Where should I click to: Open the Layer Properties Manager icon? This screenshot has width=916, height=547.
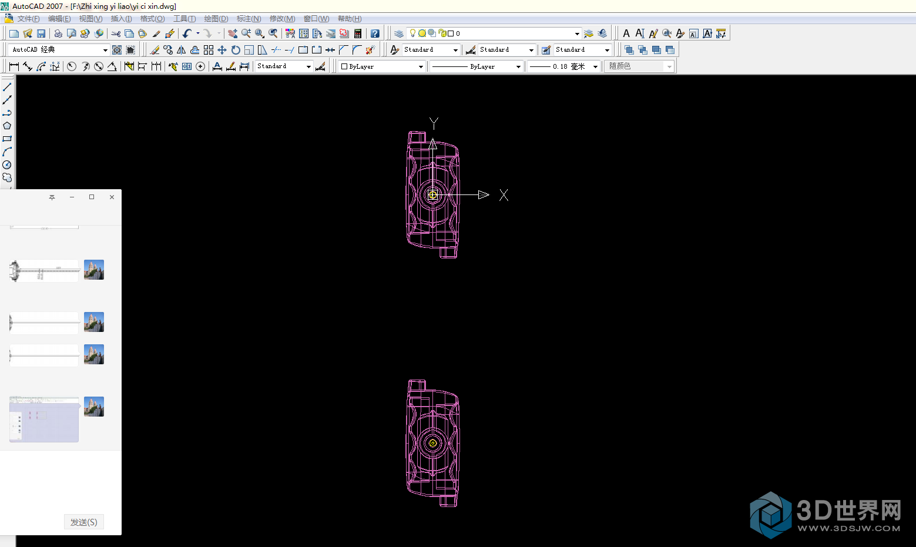(x=399, y=33)
